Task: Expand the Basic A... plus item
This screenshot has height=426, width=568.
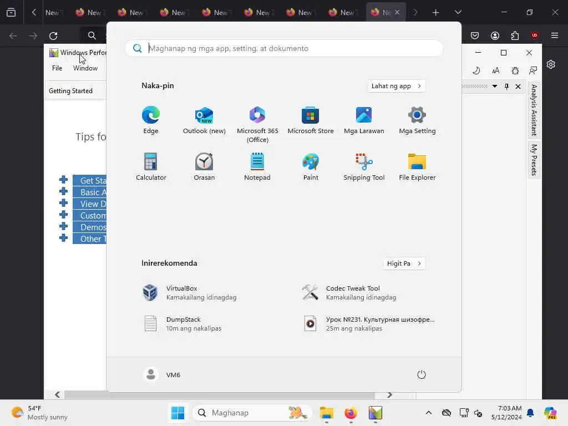Action: coord(63,191)
